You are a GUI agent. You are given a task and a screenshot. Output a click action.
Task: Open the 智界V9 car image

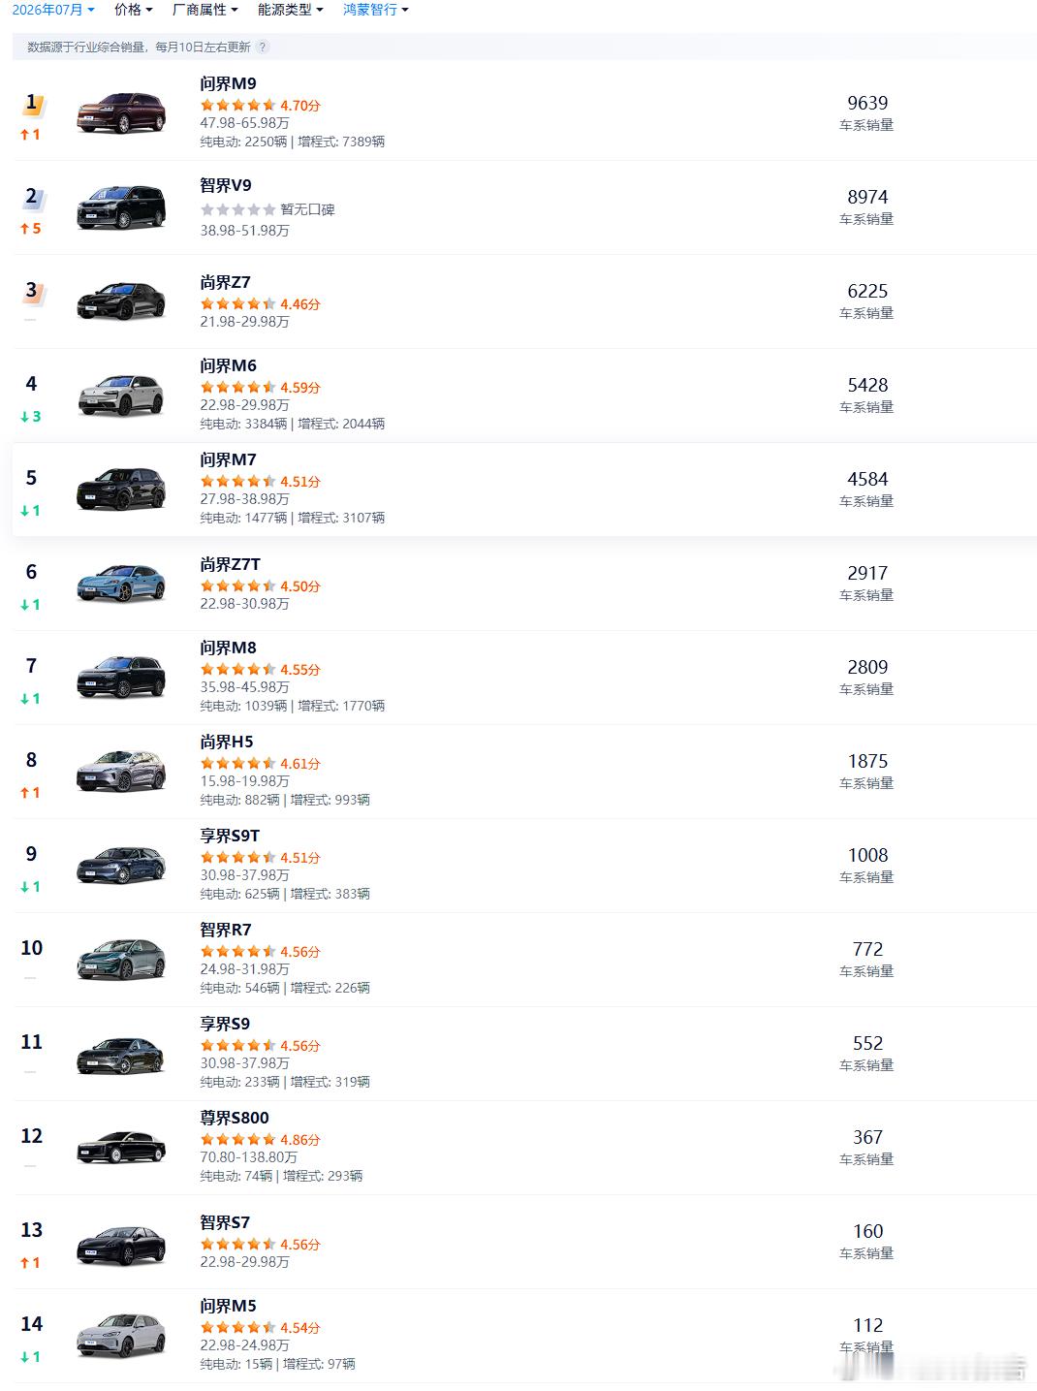(x=121, y=207)
